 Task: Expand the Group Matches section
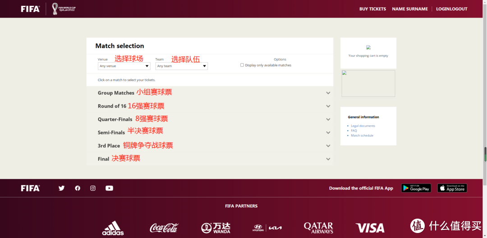point(328,93)
